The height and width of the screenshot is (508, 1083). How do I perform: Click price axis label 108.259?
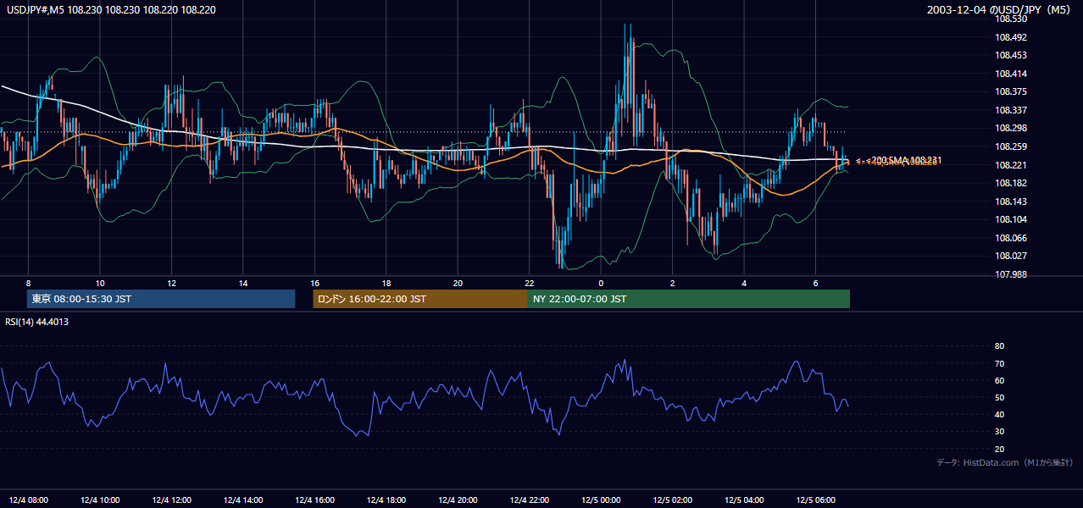(1009, 146)
